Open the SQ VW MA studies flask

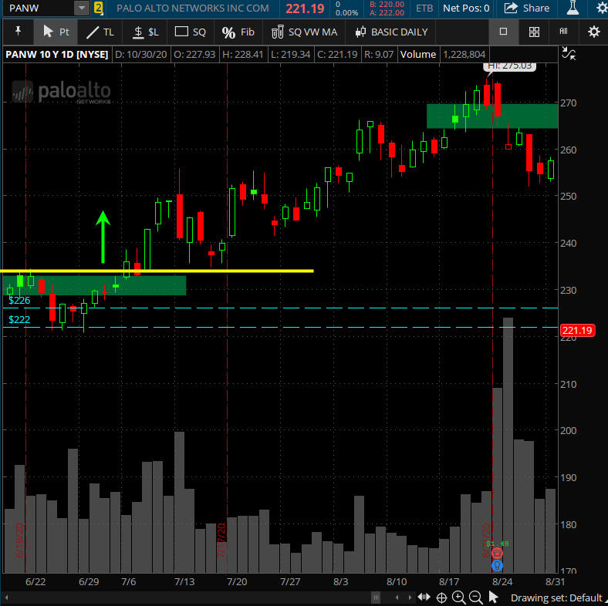point(305,32)
